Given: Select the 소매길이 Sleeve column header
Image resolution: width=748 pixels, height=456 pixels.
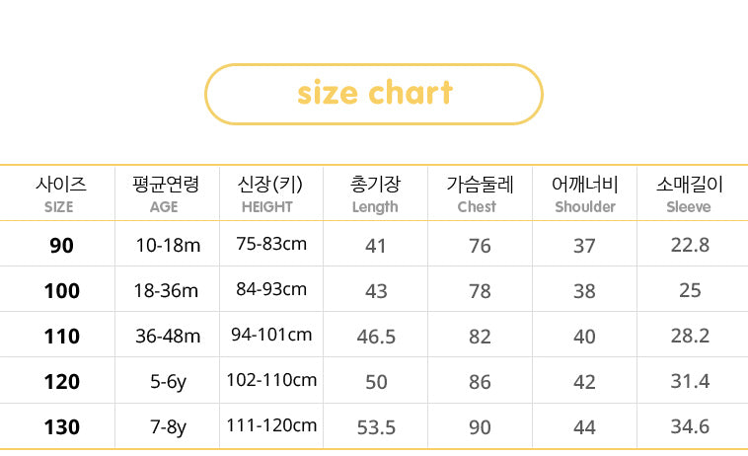Looking at the screenshot, I should [x=689, y=193].
